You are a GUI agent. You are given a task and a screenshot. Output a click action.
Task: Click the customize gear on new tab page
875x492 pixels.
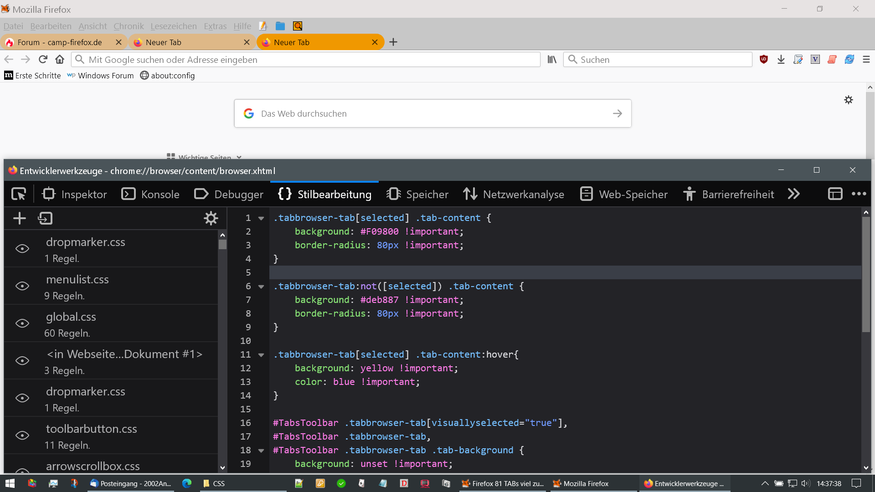pyautogui.click(x=848, y=100)
